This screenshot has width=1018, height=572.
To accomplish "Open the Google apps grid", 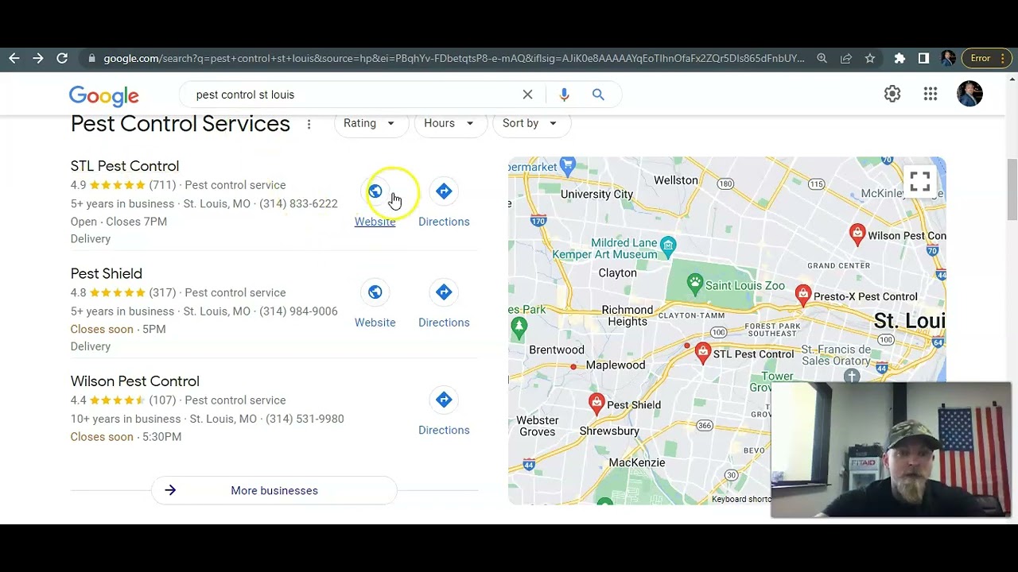I will [931, 94].
